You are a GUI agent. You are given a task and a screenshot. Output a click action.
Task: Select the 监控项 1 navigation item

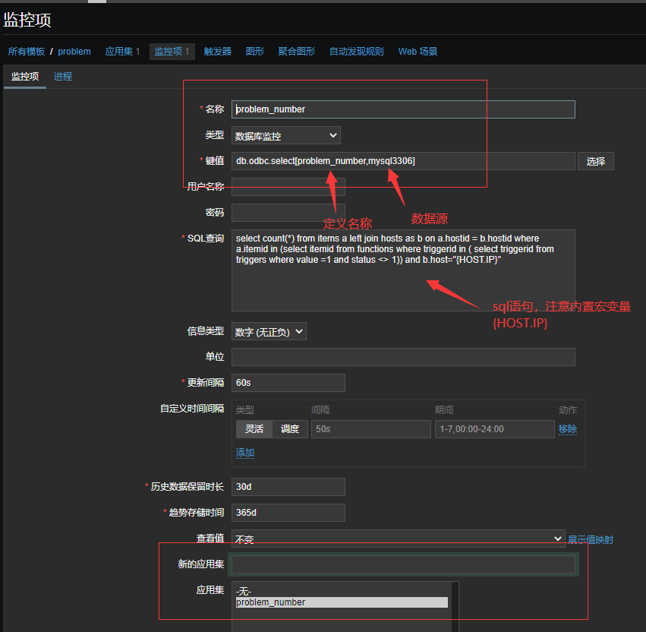172,52
